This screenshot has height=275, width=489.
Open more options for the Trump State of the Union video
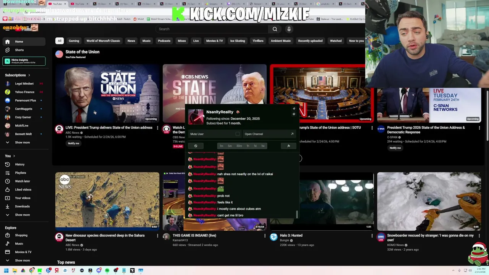pos(157,128)
